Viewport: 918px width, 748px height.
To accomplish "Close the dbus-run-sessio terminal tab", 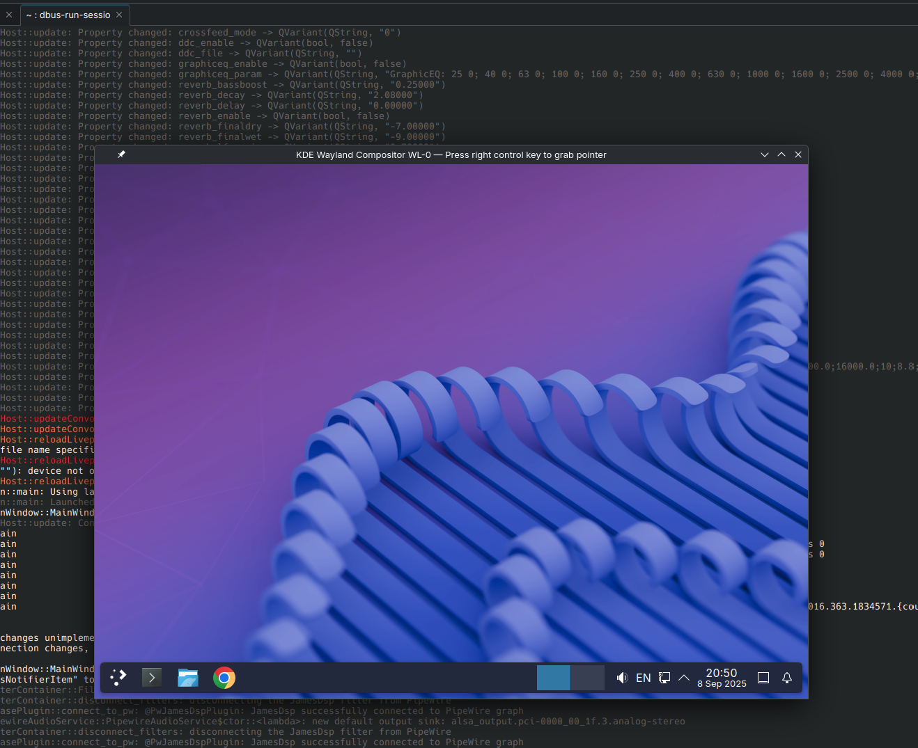I will [x=119, y=15].
